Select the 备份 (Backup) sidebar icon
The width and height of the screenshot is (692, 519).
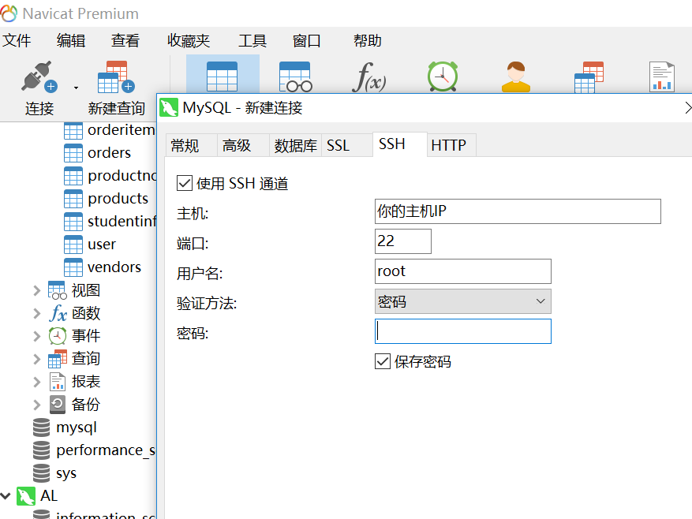tap(57, 404)
